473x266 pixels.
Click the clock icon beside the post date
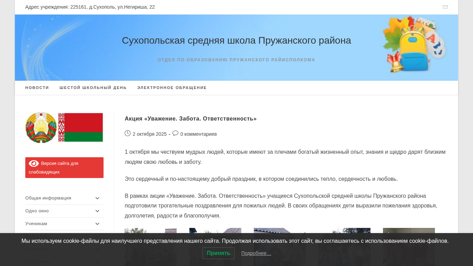[127, 133]
